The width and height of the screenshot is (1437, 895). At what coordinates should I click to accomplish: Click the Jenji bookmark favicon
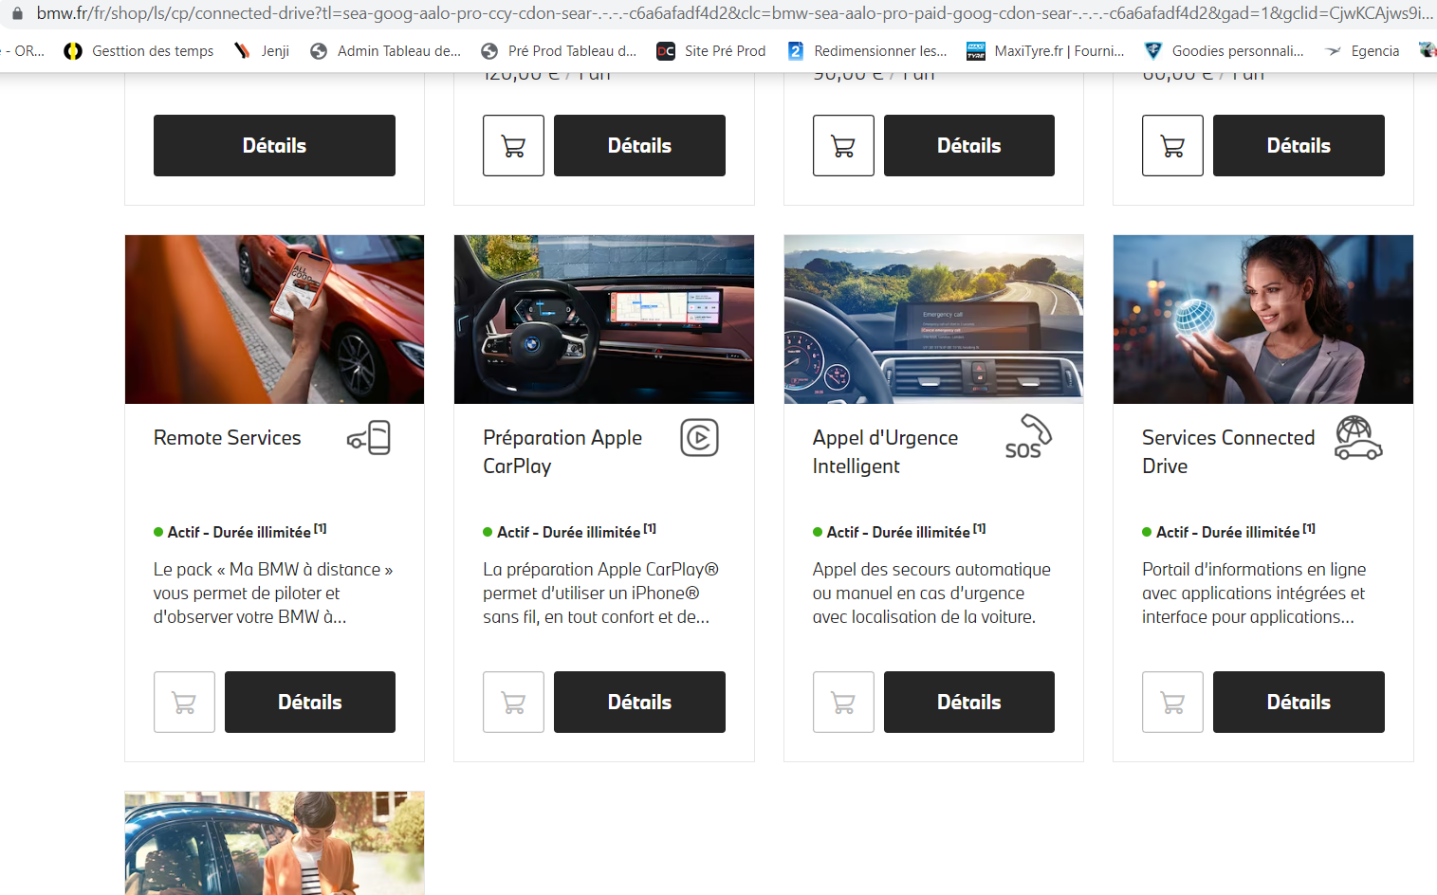[x=243, y=51]
